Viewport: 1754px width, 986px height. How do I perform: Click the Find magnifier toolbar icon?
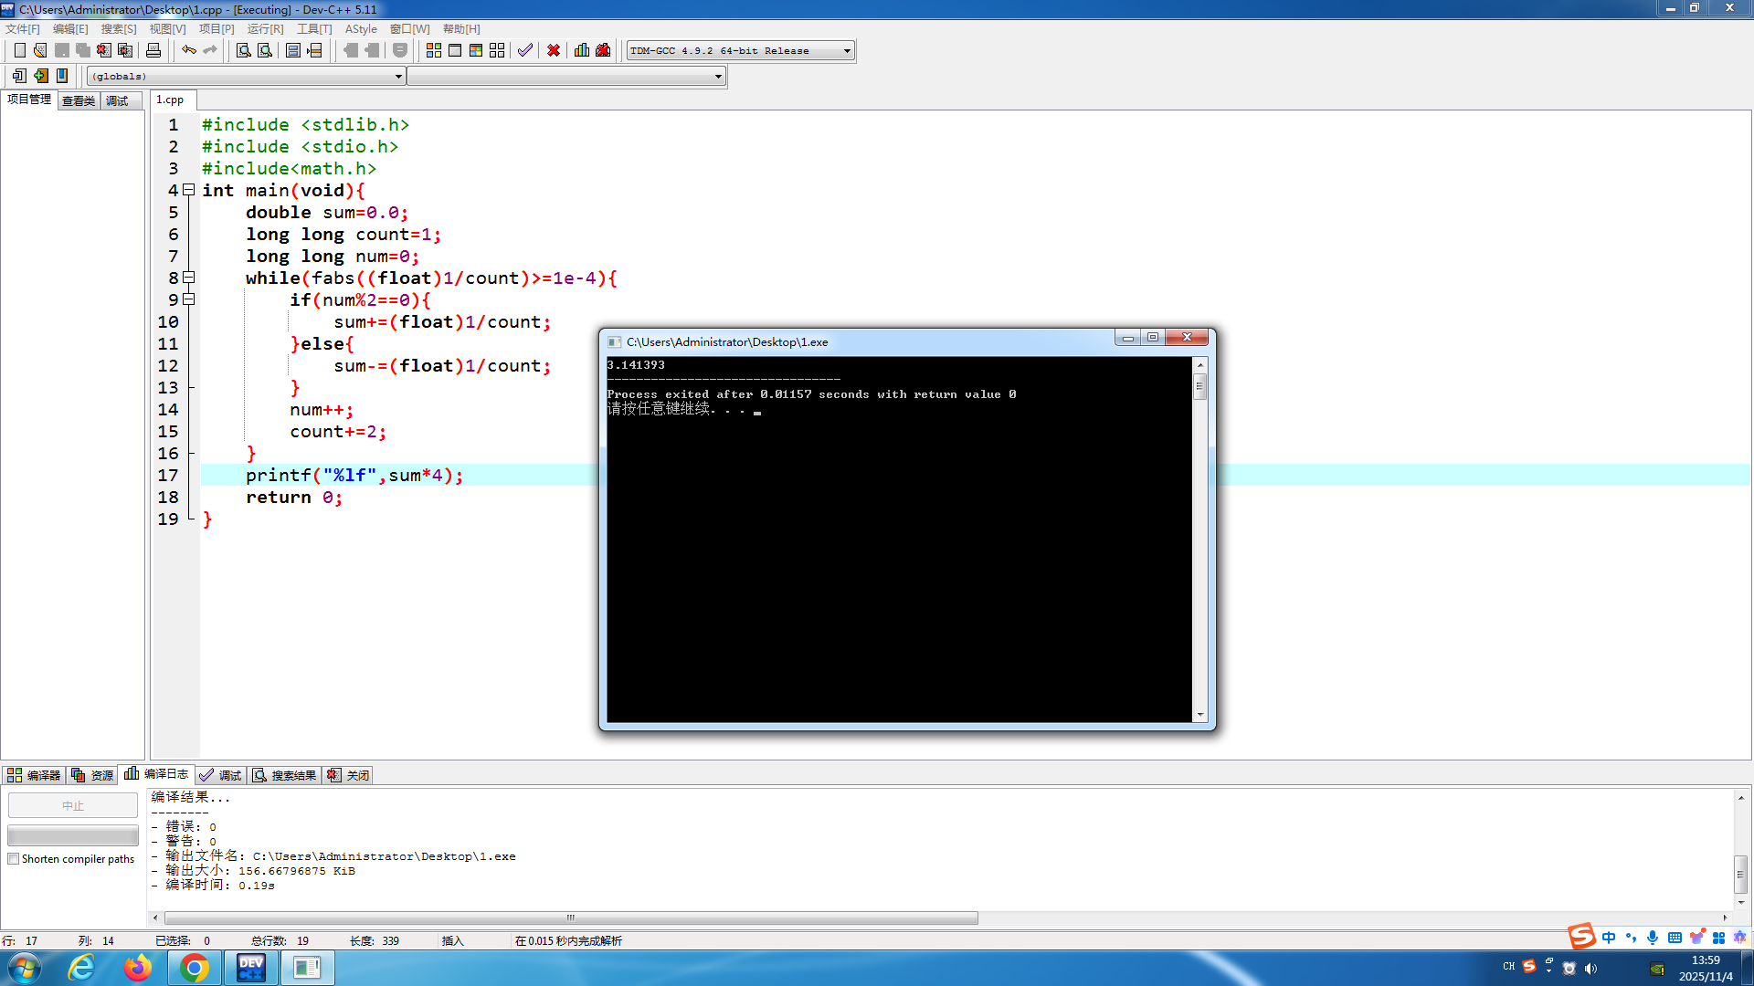[244, 50]
